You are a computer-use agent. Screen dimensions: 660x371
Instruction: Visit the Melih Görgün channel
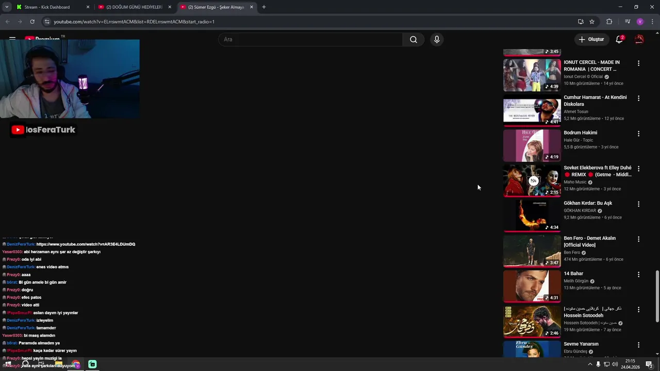click(576, 281)
